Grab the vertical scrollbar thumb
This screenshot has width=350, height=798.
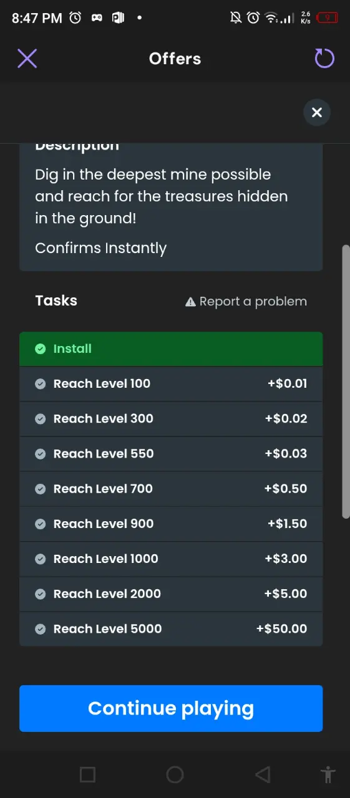(x=346, y=382)
